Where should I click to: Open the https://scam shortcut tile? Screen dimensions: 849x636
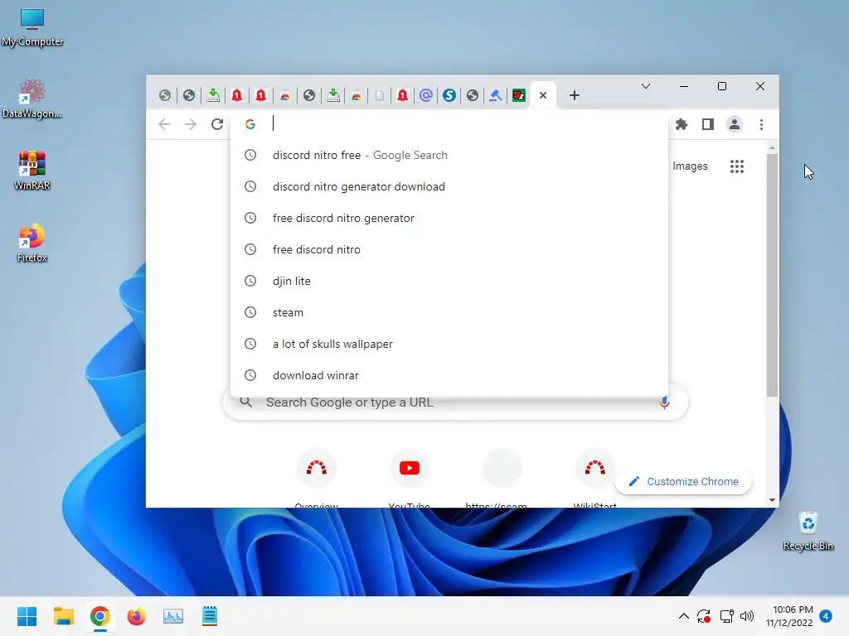(502, 477)
